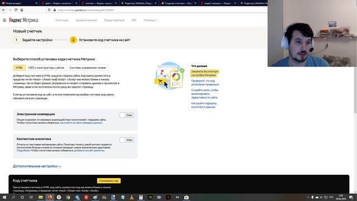Expand Дополнительные настройки section
This screenshot has width=357, height=201.
click(37, 166)
